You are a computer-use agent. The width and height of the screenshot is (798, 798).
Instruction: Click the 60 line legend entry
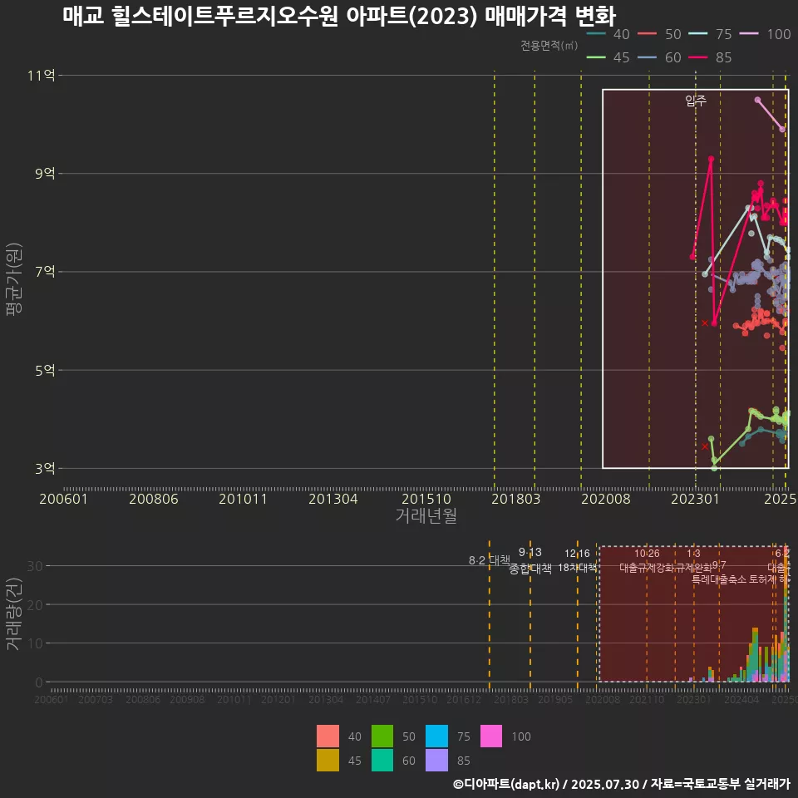(659, 57)
